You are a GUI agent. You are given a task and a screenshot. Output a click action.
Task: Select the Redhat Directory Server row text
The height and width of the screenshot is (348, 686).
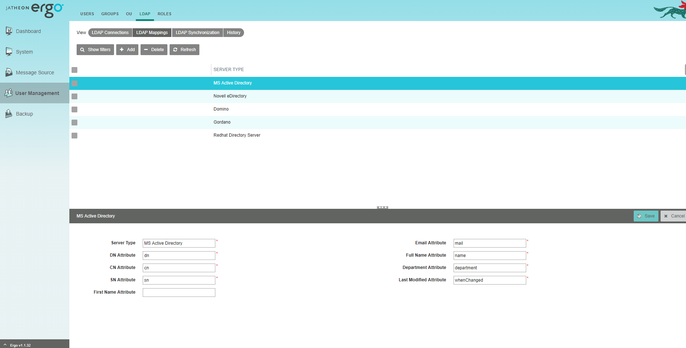(x=237, y=135)
